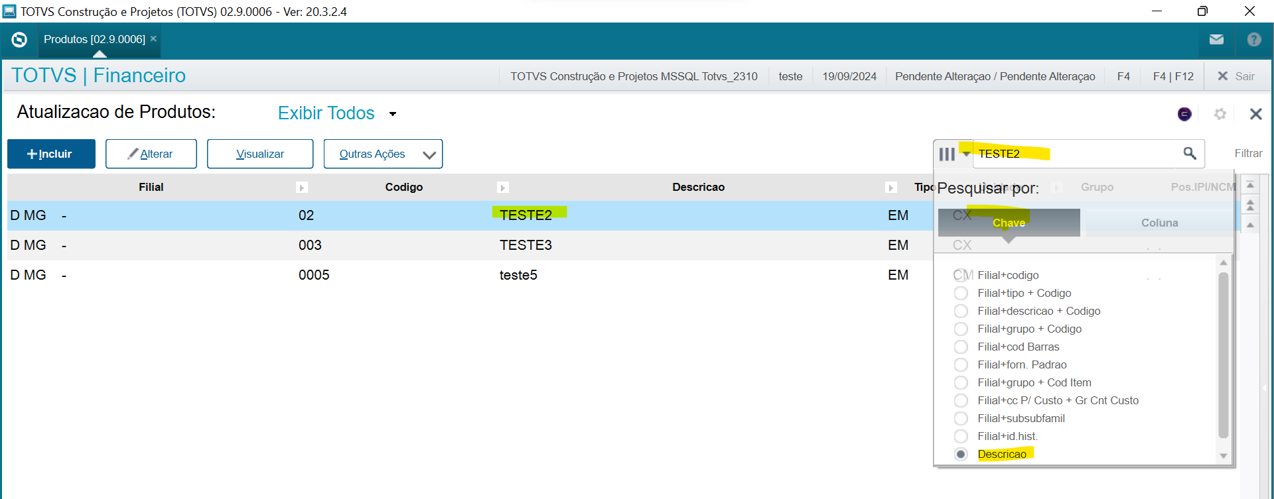
Task: Open the browse settings gear icon
Action: point(1220,114)
